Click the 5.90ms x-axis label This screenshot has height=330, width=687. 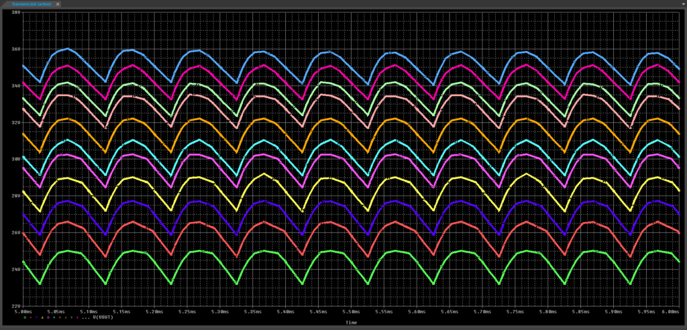tap(613, 312)
